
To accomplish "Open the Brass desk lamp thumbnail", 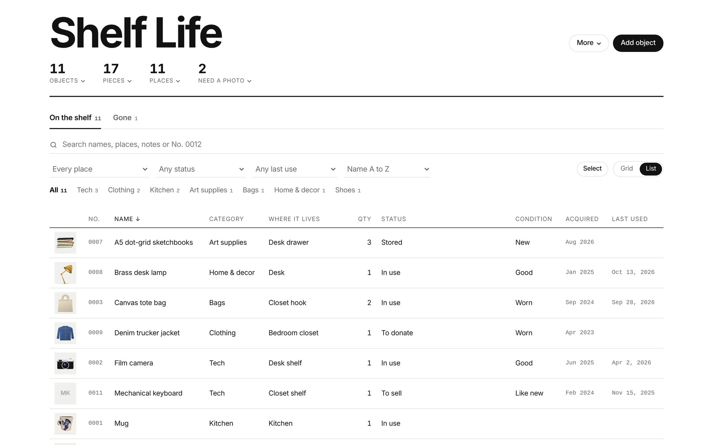I will coord(65,273).
